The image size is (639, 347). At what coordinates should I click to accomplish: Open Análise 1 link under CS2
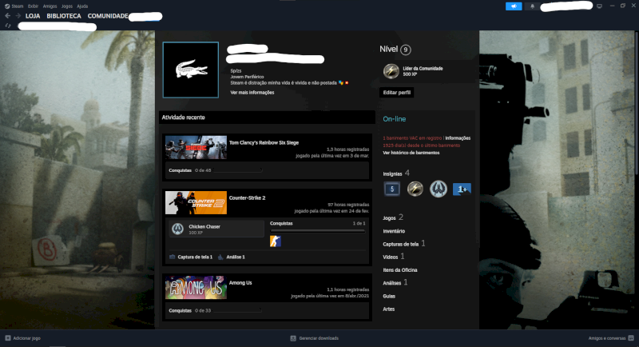point(236,257)
